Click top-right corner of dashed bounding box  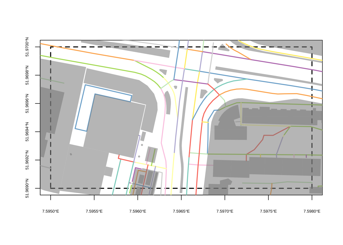coord(312,47)
